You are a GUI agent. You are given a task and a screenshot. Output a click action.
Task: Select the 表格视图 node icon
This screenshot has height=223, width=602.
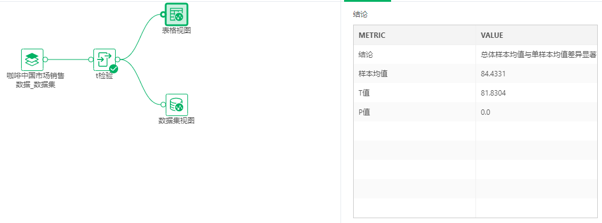pyautogui.click(x=177, y=14)
